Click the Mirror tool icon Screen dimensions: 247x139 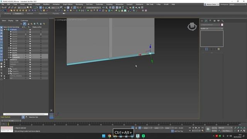point(103,8)
